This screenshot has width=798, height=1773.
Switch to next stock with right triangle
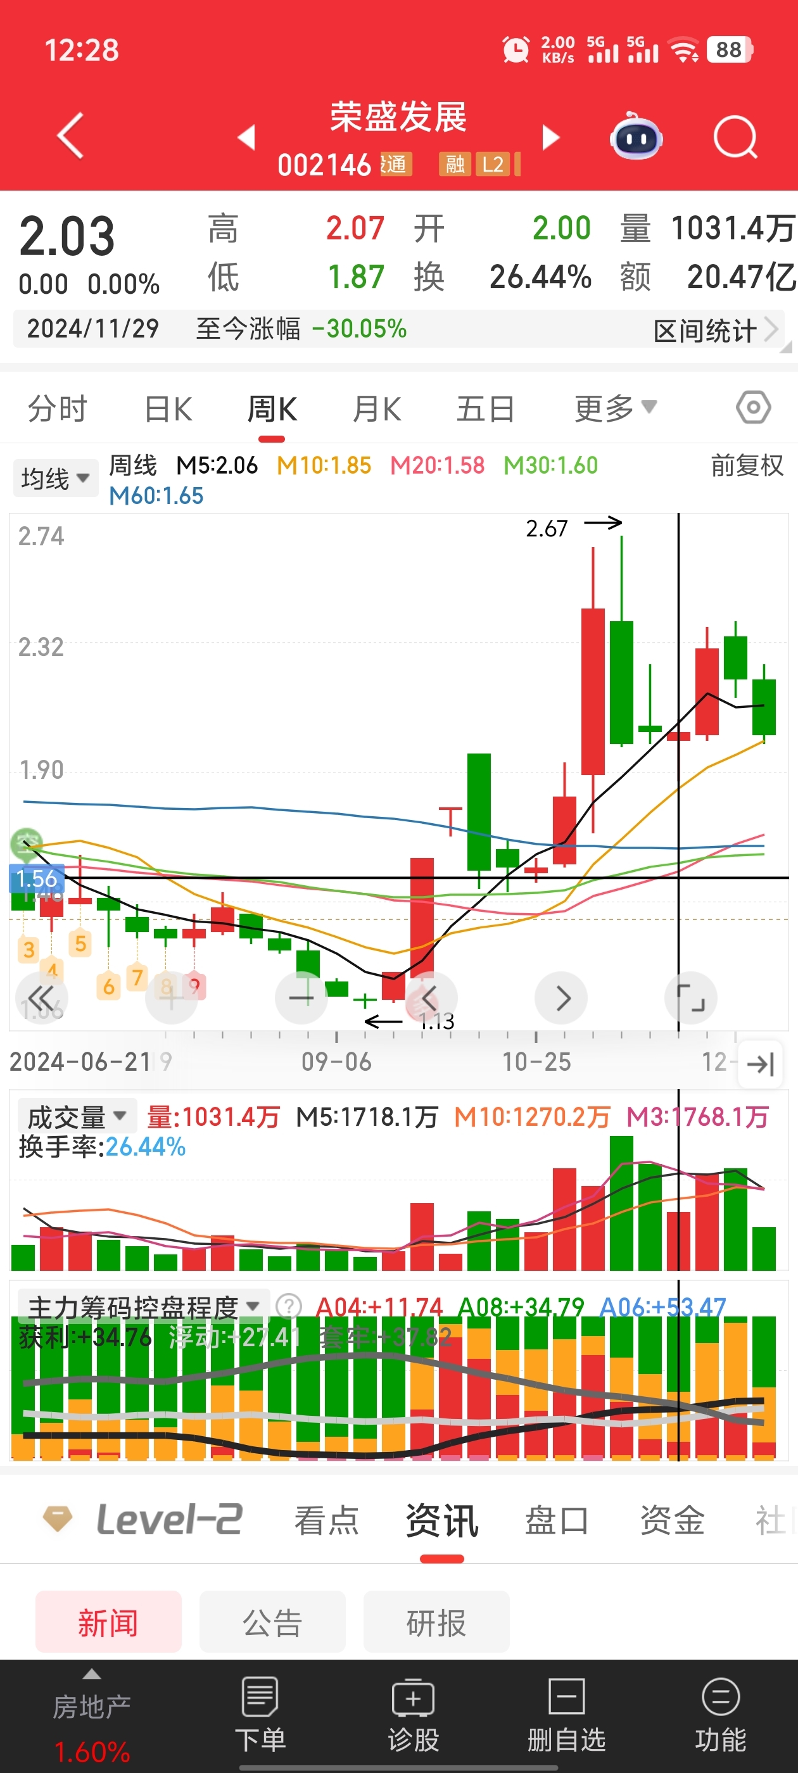click(551, 136)
